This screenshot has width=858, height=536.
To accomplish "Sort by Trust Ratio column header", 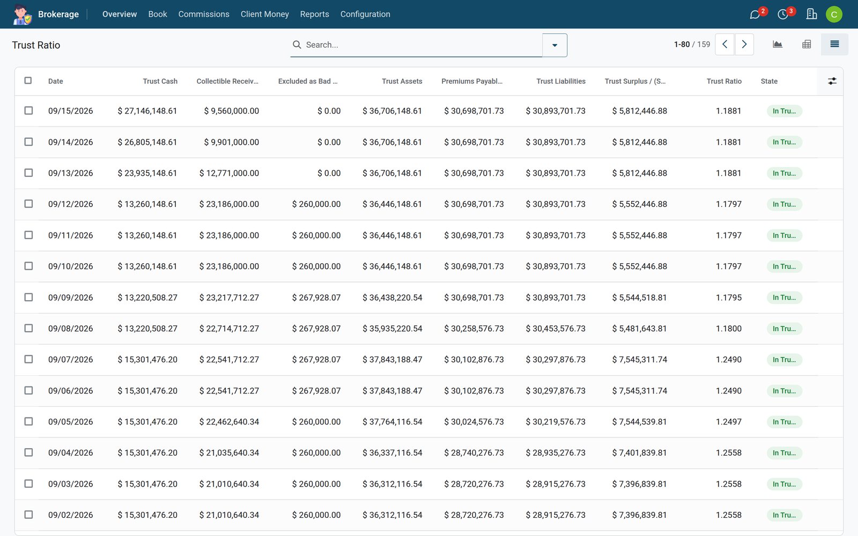I will pyautogui.click(x=724, y=81).
